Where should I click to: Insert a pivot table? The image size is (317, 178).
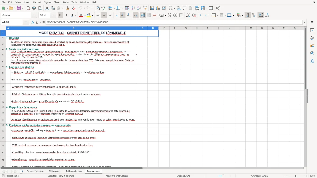(164, 8)
